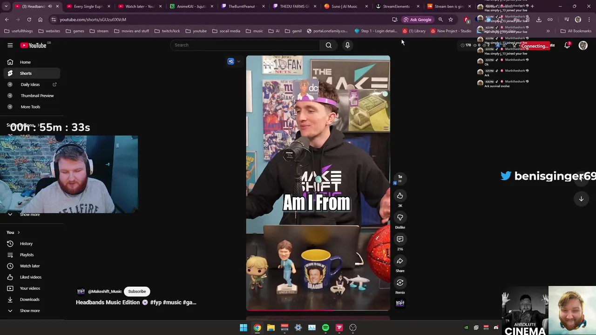Go to YouTube home via the logo
596x335 pixels.
coord(34,45)
